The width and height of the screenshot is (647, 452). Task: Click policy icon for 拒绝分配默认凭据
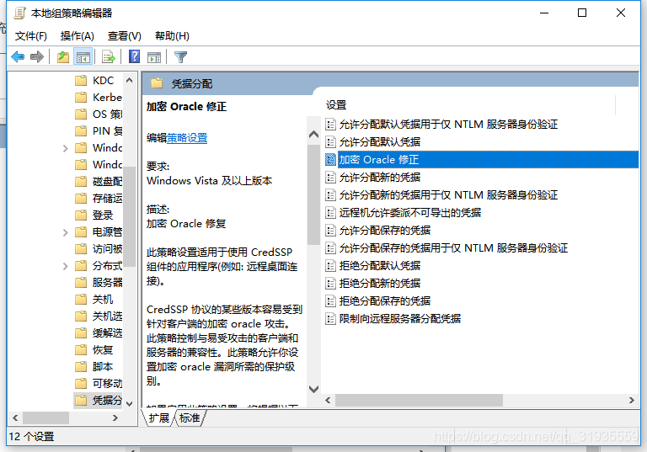tap(330, 266)
